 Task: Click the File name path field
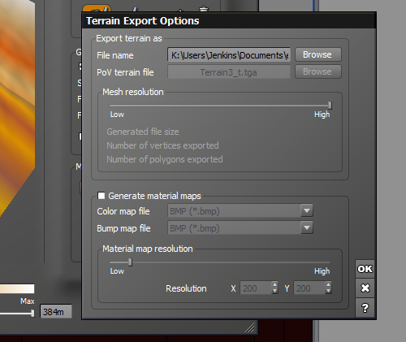(x=229, y=55)
